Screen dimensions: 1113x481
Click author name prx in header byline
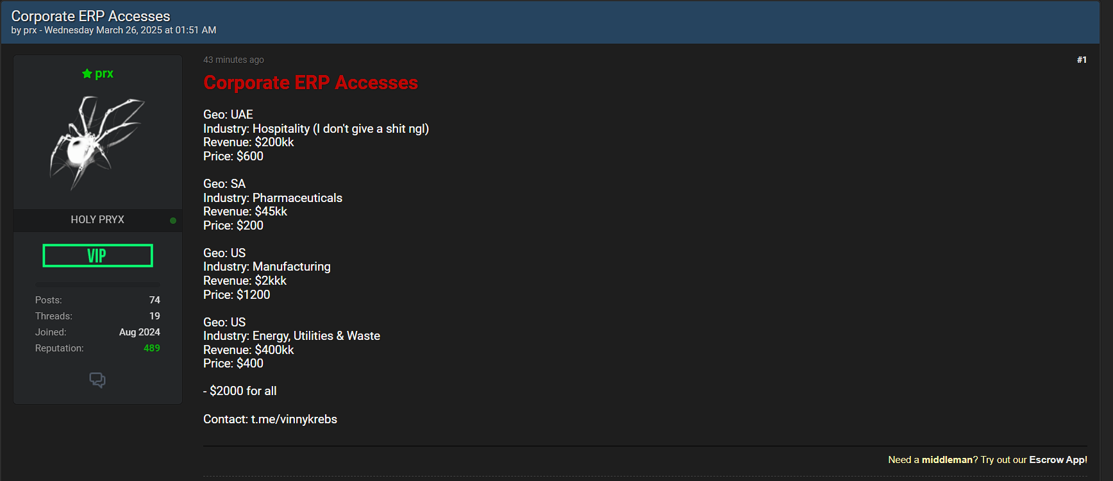click(30, 30)
